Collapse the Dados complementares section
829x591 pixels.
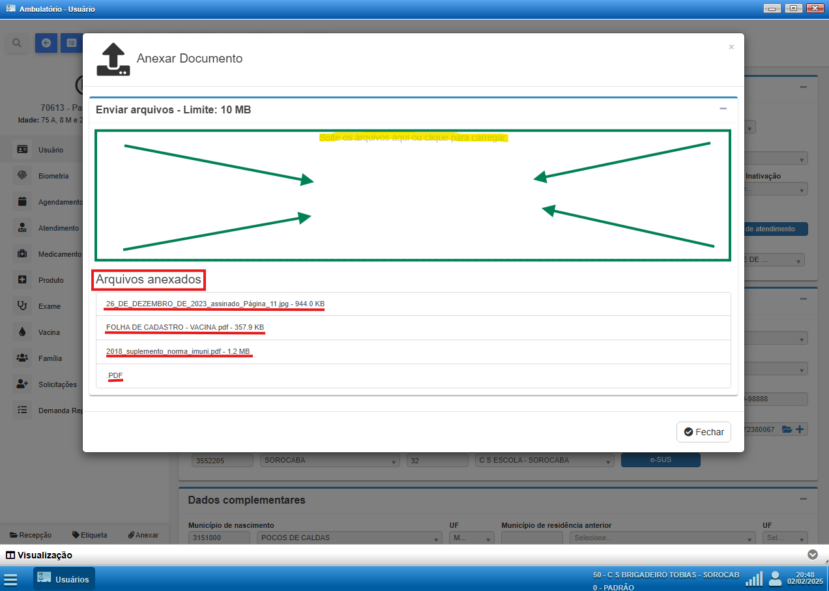804,499
